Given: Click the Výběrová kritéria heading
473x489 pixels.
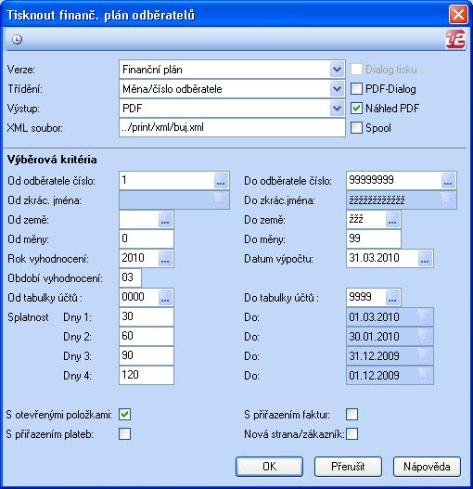Looking at the screenshot, I should point(52,160).
